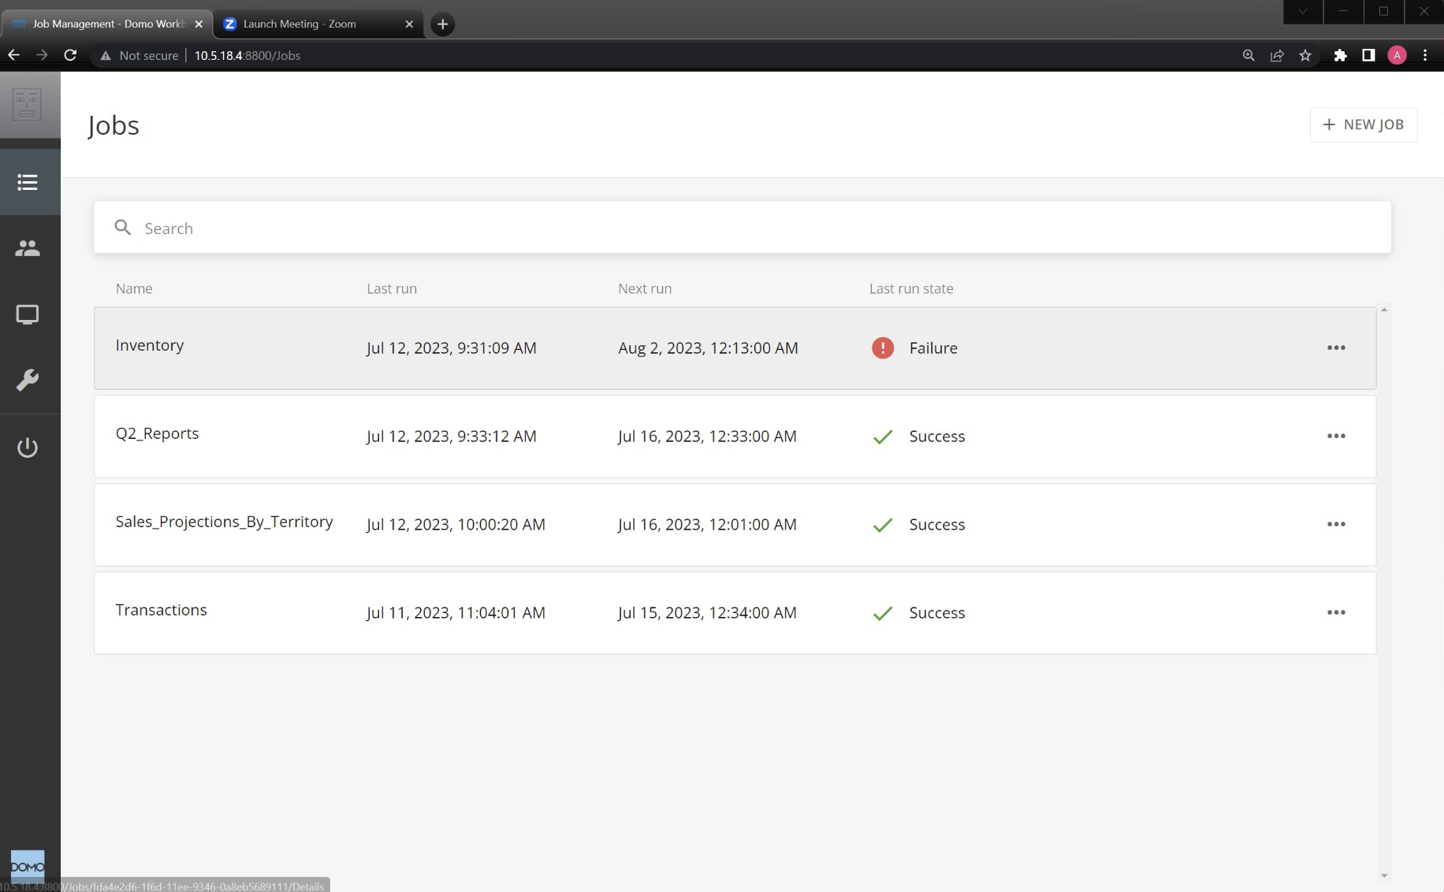Click the Last run state column header
Image resolution: width=1444 pixels, height=892 pixels.
coord(911,288)
